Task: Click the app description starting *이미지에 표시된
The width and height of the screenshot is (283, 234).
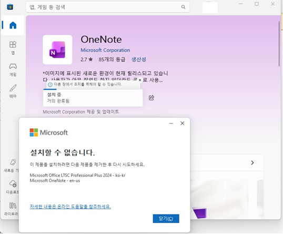Action: pyautogui.click(x=105, y=76)
